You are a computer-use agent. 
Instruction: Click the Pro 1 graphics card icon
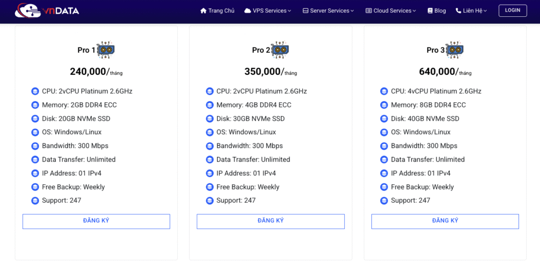point(106,50)
